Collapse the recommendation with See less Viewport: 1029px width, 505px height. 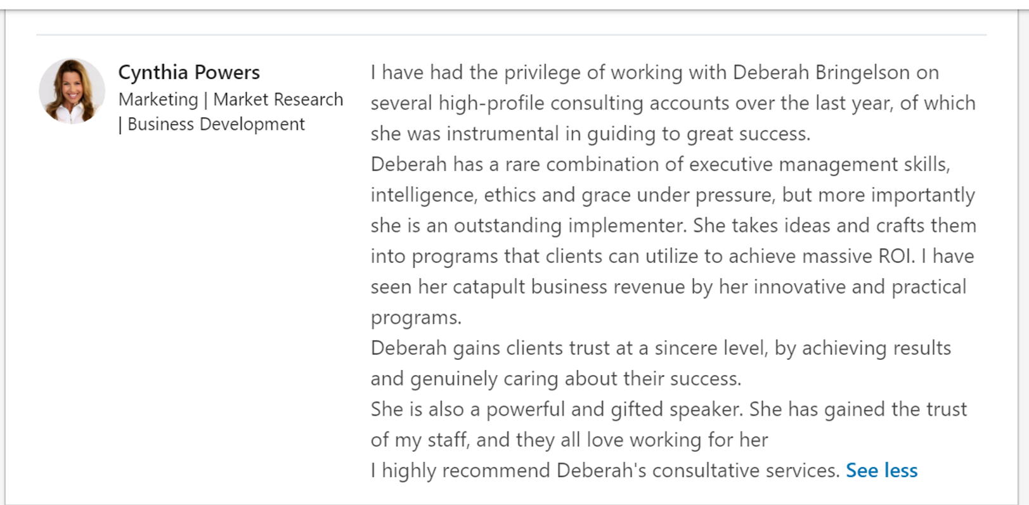[x=881, y=470]
